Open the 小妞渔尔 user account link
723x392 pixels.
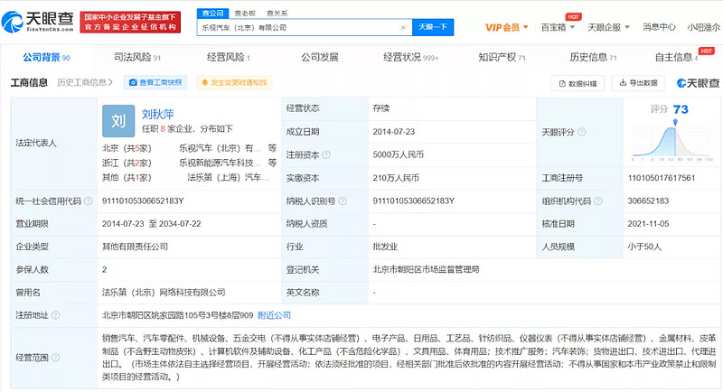tap(704, 27)
